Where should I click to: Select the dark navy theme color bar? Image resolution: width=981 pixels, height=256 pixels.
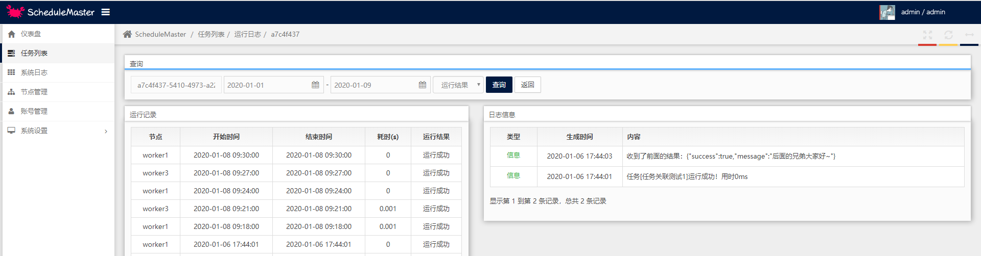tap(969, 45)
